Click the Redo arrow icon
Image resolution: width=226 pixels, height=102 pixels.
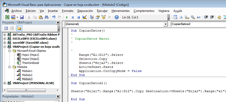point(59,17)
